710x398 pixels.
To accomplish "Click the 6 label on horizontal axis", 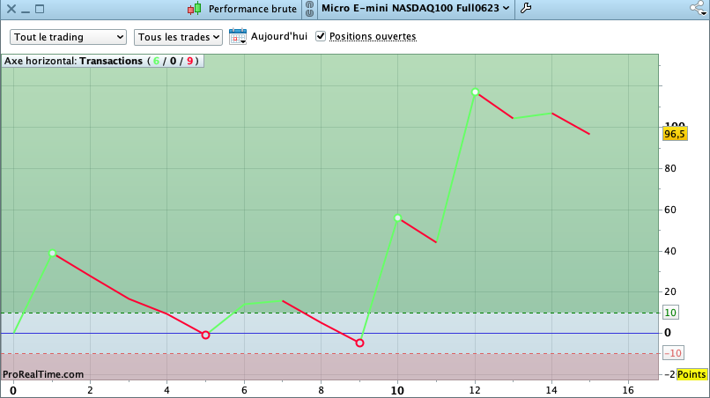I will [x=245, y=390].
